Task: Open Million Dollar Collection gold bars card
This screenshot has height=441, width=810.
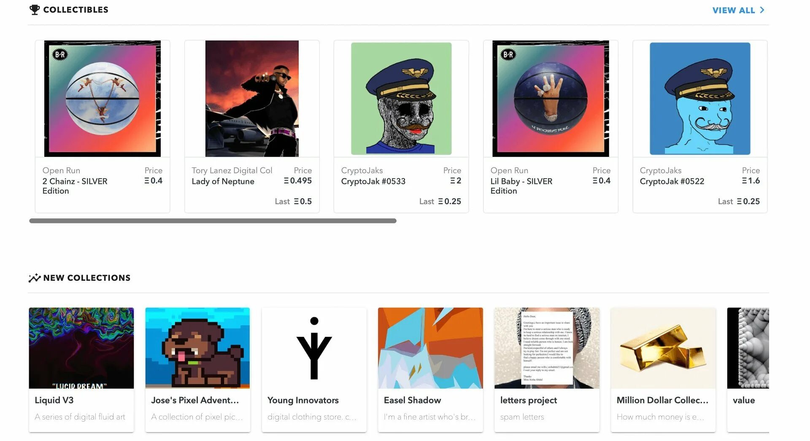Action: 663,370
